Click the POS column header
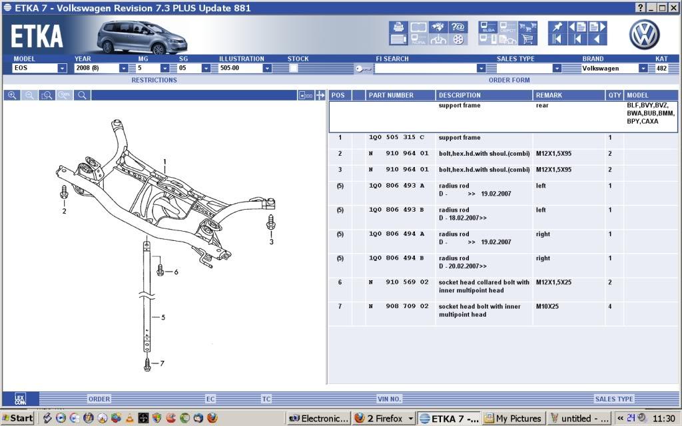 click(x=340, y=95)
